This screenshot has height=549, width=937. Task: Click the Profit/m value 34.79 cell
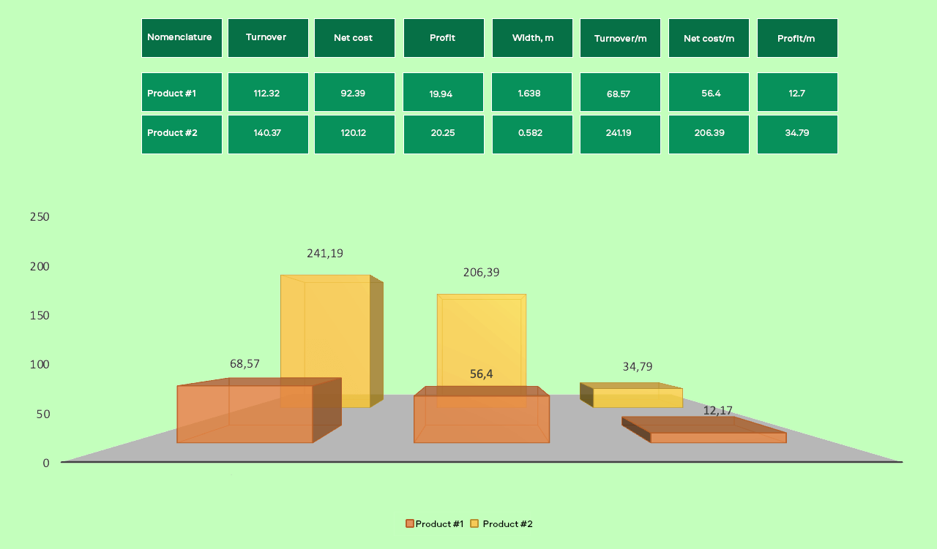797,134
